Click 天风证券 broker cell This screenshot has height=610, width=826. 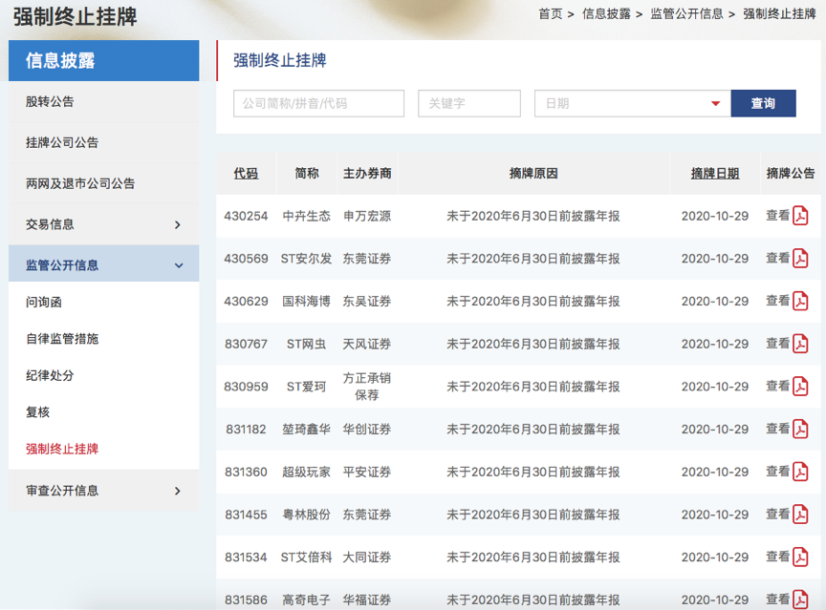pyautogui.click(x=367, y=344)
